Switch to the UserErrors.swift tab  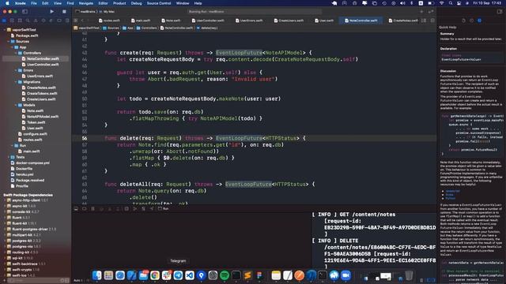[x=249, y=21]
